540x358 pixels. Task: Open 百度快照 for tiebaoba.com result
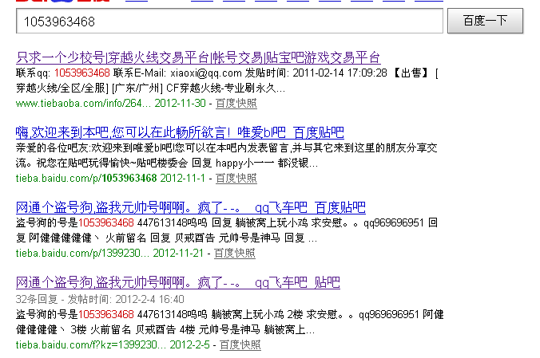(x=236, y=103)
